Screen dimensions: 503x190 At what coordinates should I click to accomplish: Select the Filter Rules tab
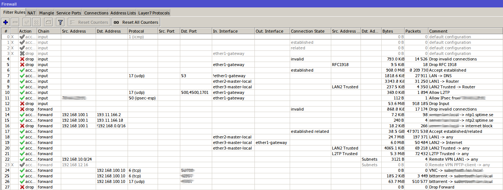14,12
